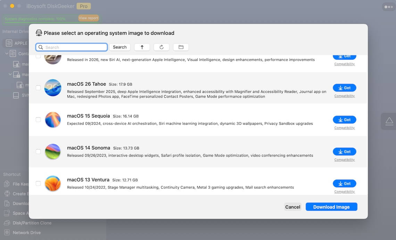Click the Space Analyzer shortcut icon
This screenshot has height=240, width=396.
click(7, 213)
